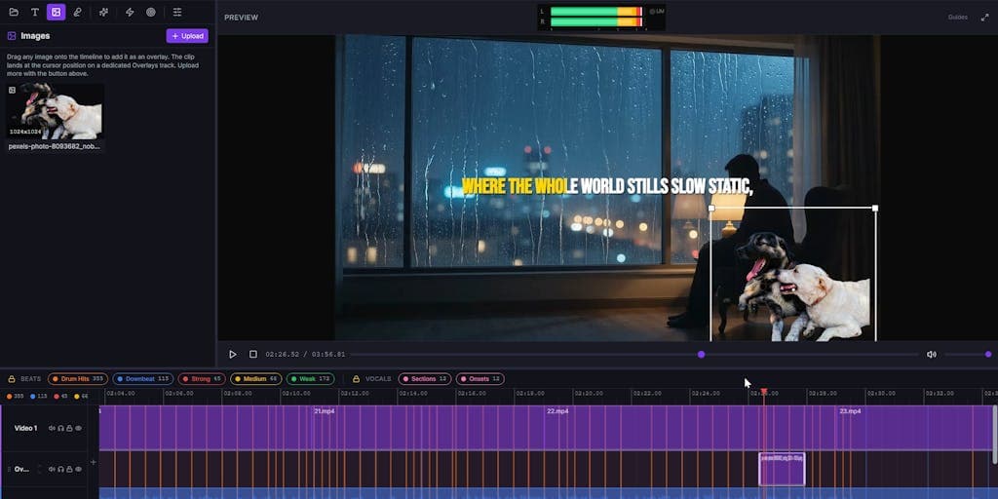Viewport: 998px width, 499px height.
Task: Open the circular target panel
Action: (151, 12)
